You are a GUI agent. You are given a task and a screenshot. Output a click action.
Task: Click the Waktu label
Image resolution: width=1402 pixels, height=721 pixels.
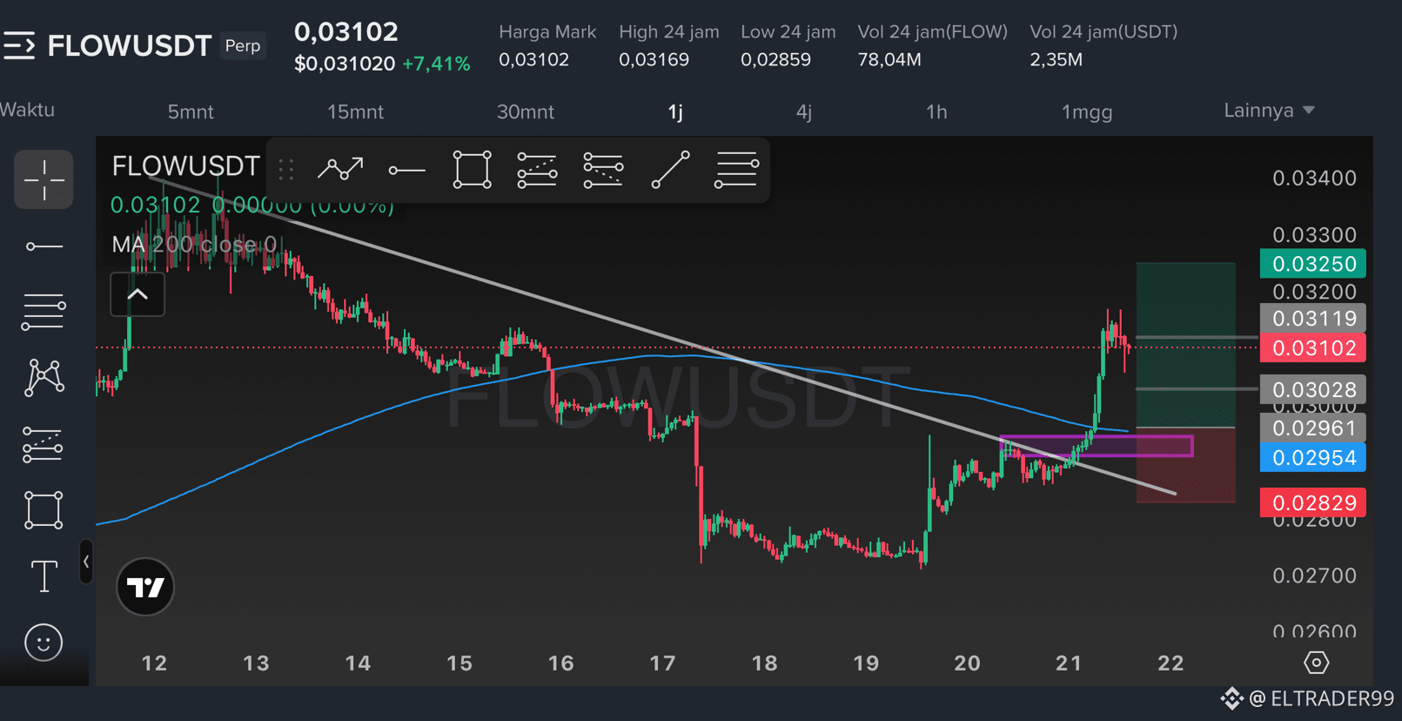point(27,110)
